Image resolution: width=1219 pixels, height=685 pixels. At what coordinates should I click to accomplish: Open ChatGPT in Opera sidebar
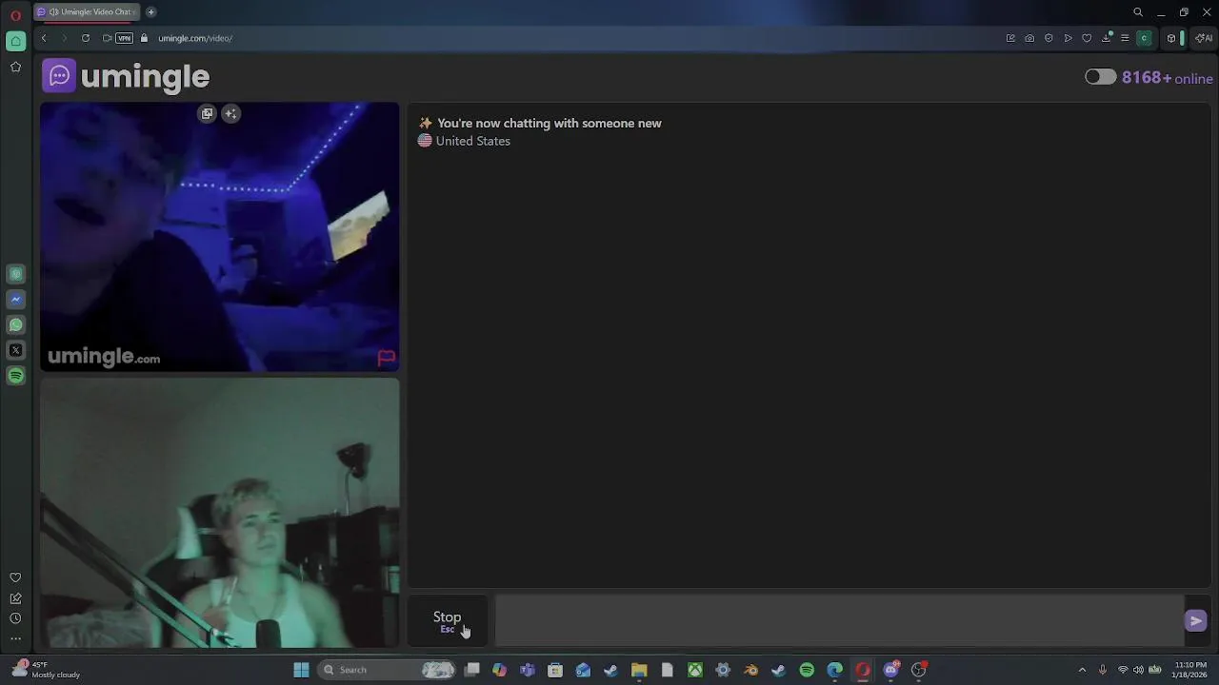pos(15,274)
